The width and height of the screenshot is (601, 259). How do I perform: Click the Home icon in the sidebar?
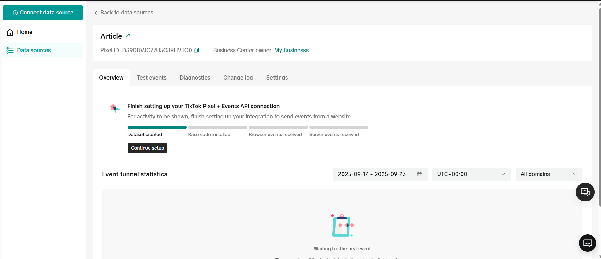[10, 32]
